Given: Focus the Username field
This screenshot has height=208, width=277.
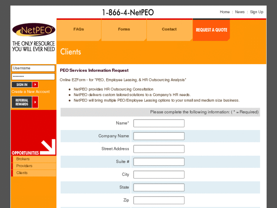Looking at the screenshot, I should 33,68.
